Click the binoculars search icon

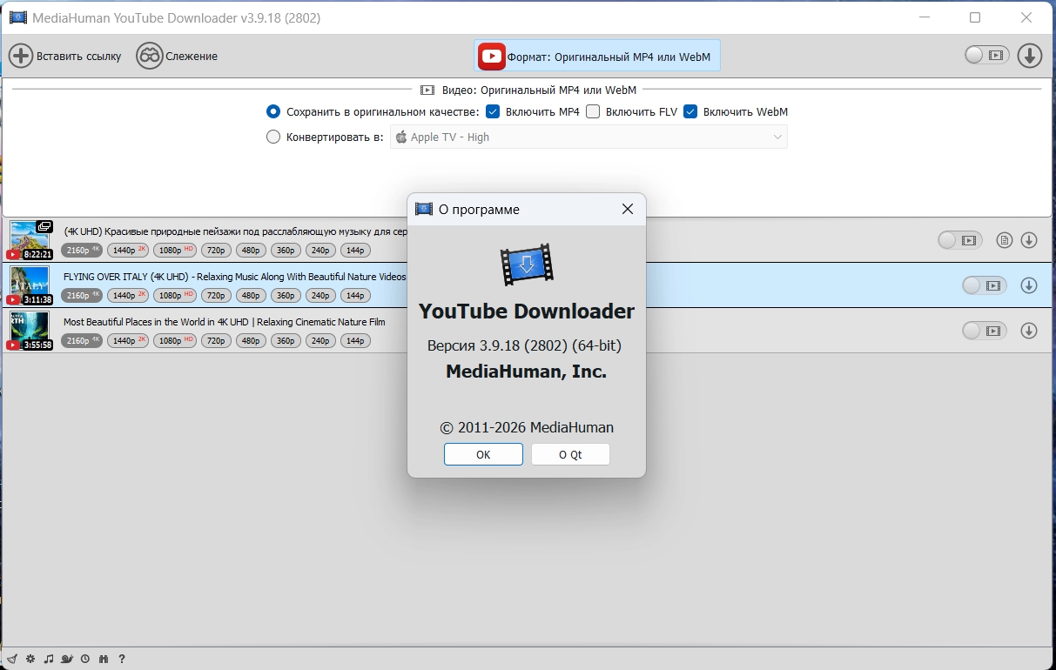point(104,659)
